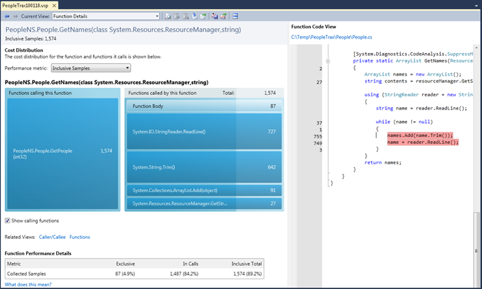Click the Functions called by this function header
This screenshot has height=289, width=482.
click(x=163, y=93)
